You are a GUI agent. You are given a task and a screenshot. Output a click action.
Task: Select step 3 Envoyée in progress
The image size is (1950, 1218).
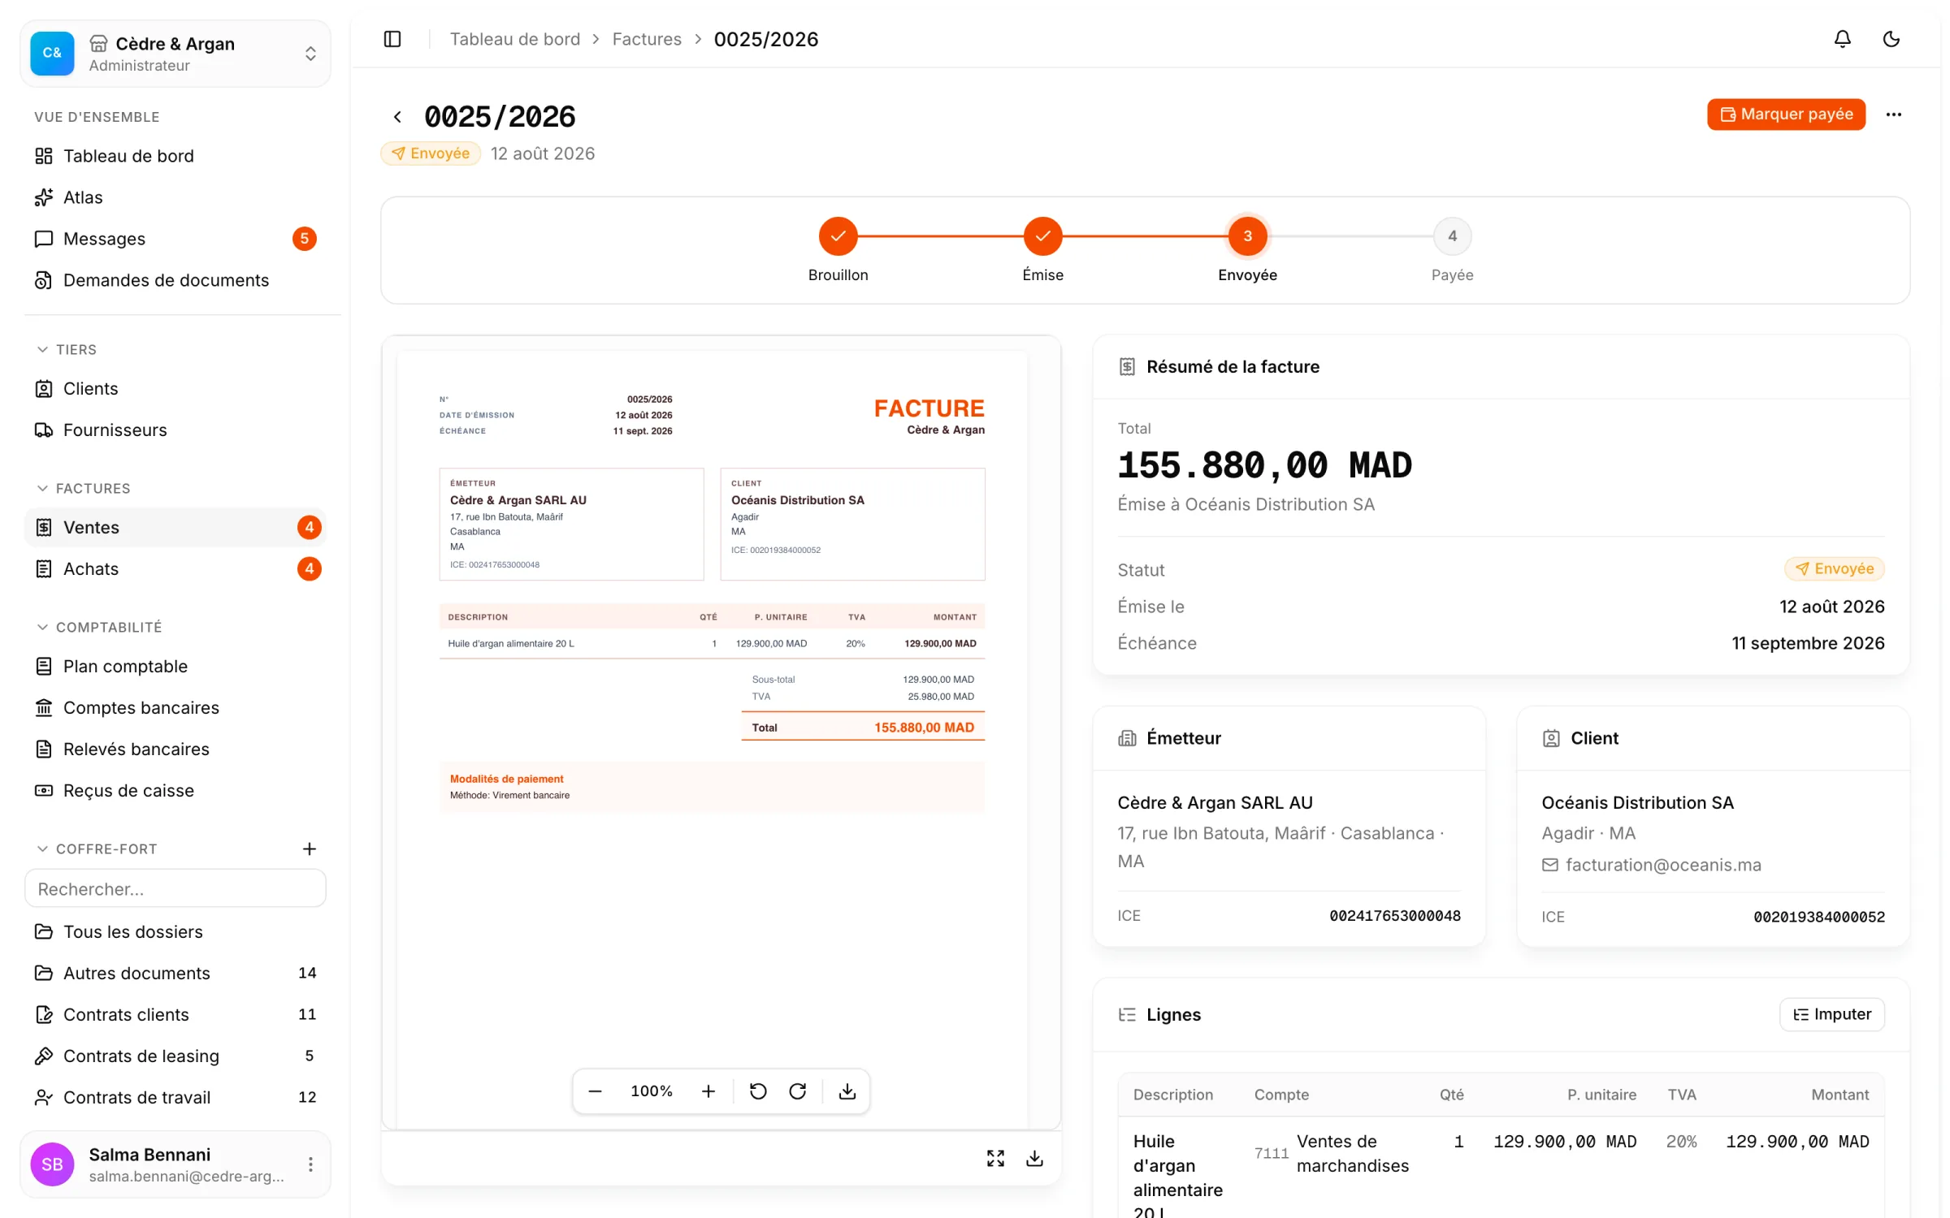[1247, 237]
